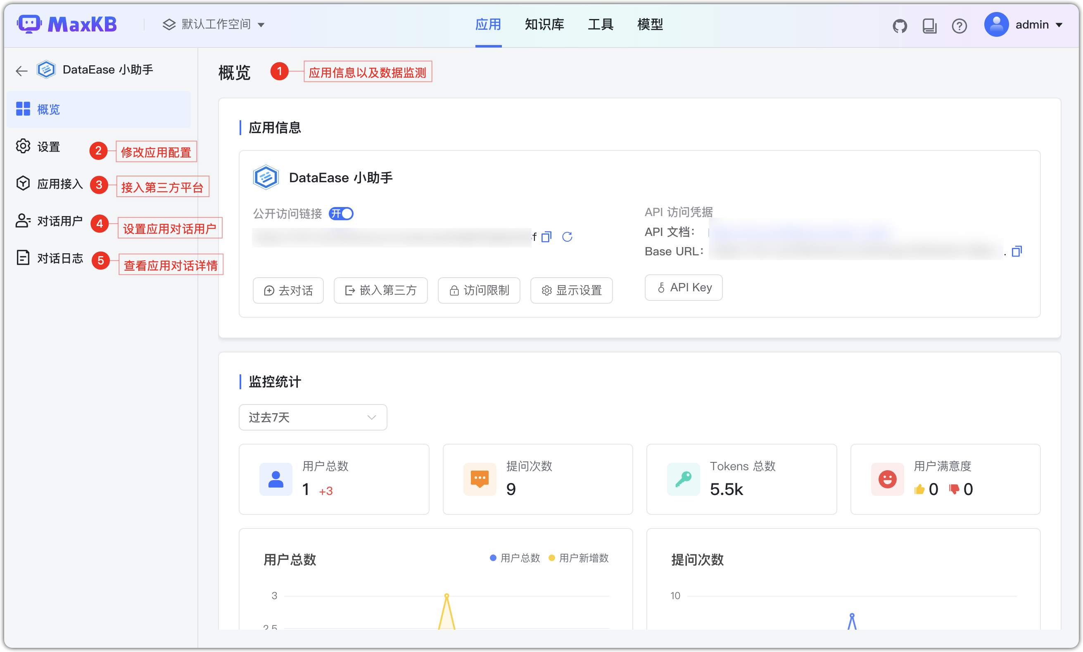The height and width of the screenshot is (652, 1083).
Task: Click the MaxKB robot logo
Action: [29, 24]
